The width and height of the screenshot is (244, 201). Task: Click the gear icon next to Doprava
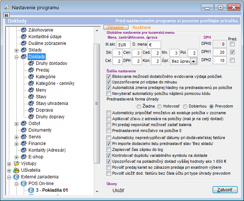31,110
